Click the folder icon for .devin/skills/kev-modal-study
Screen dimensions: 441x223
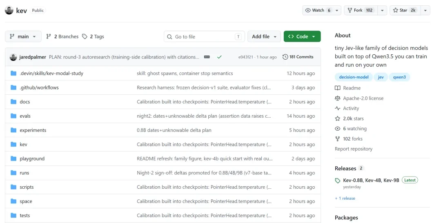pyautogui.click(x=13, y=74)
